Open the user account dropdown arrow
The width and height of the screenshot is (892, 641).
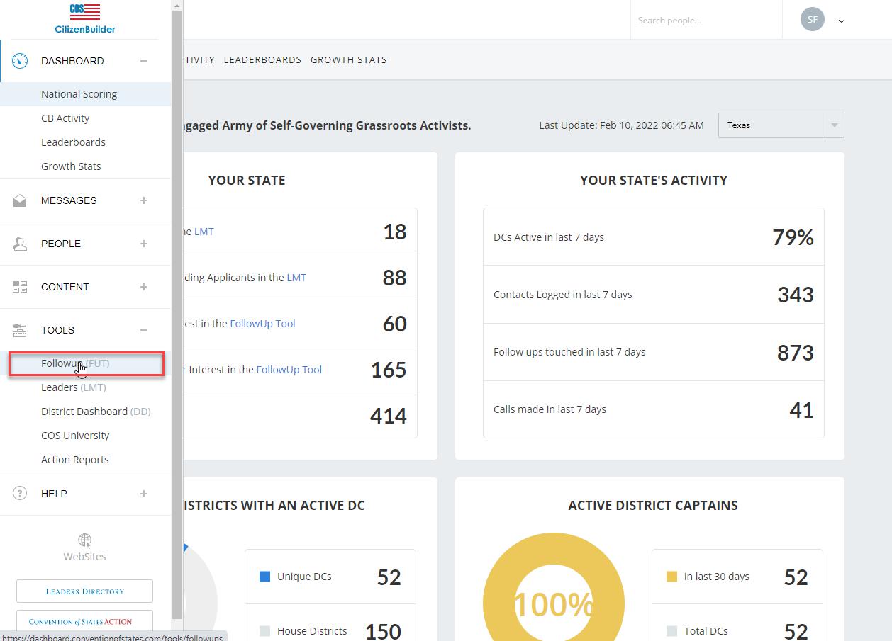(x=842, y=21)
